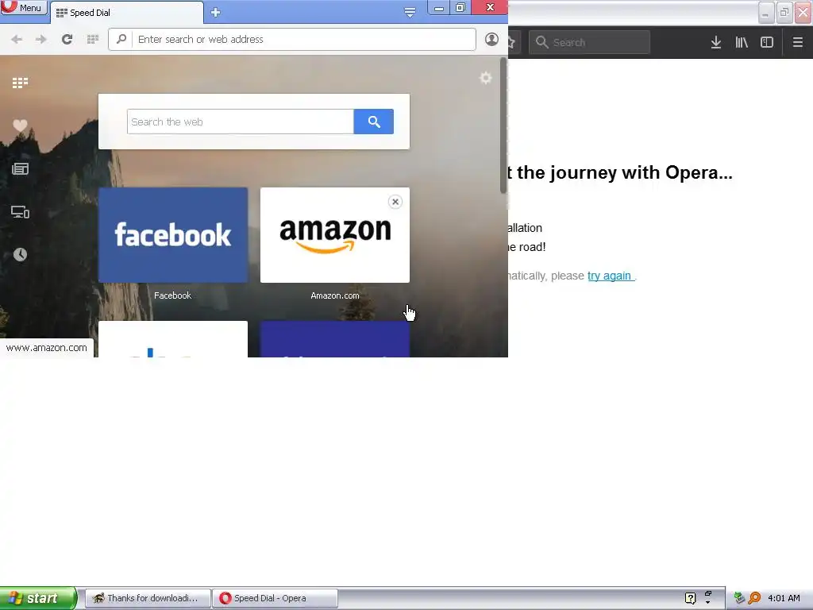Viewport: 813px width, 610px height.
Task: Open Speed Dial from the sidebar
Action: [20, 83]
